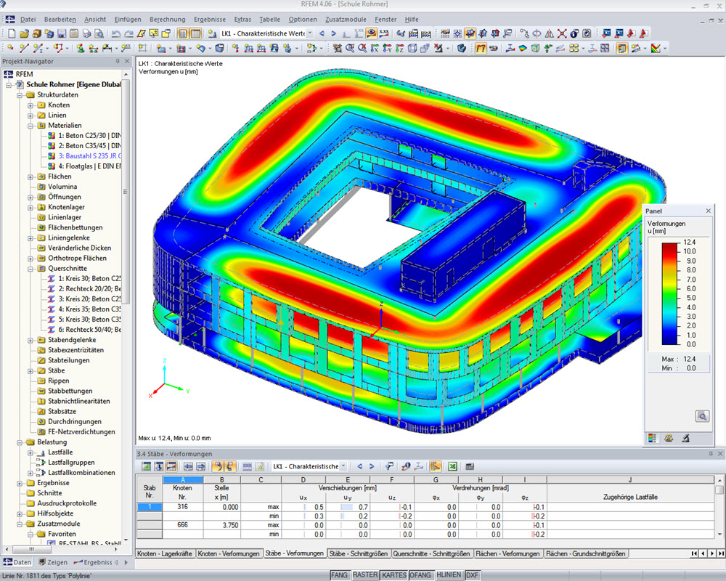Switch to the Flächen - Verformungen table tab
Screen dimensions: 726x581
[508, 552]
